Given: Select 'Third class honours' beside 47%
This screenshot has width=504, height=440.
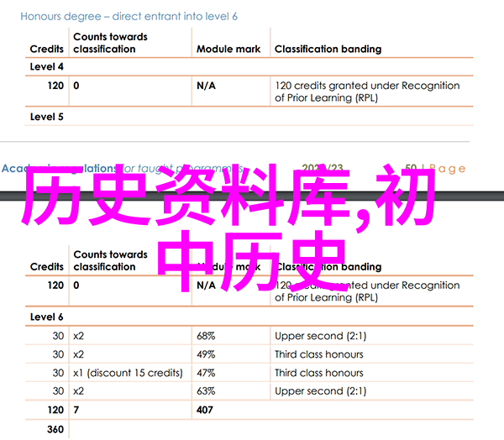Looking at the screenshot, I should pos(318,372).
